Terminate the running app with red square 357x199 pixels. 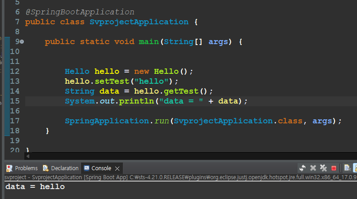[x=334, y=168]
